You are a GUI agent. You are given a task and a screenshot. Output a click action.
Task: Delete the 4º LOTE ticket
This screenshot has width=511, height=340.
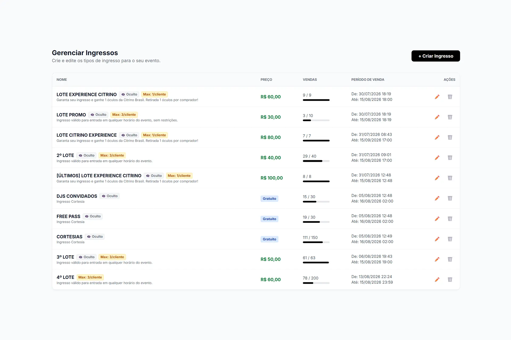pyautogui.click(x=450, y=280)
